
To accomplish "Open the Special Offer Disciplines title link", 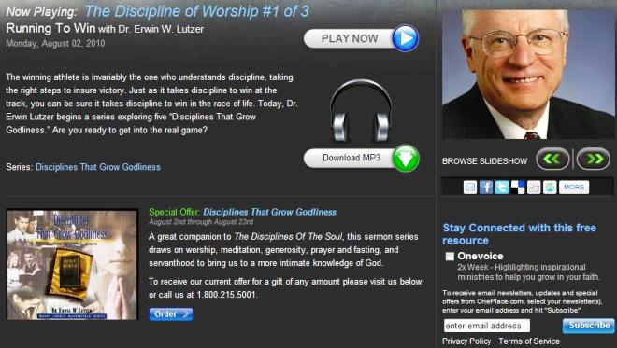I will [x=269, y=212].
